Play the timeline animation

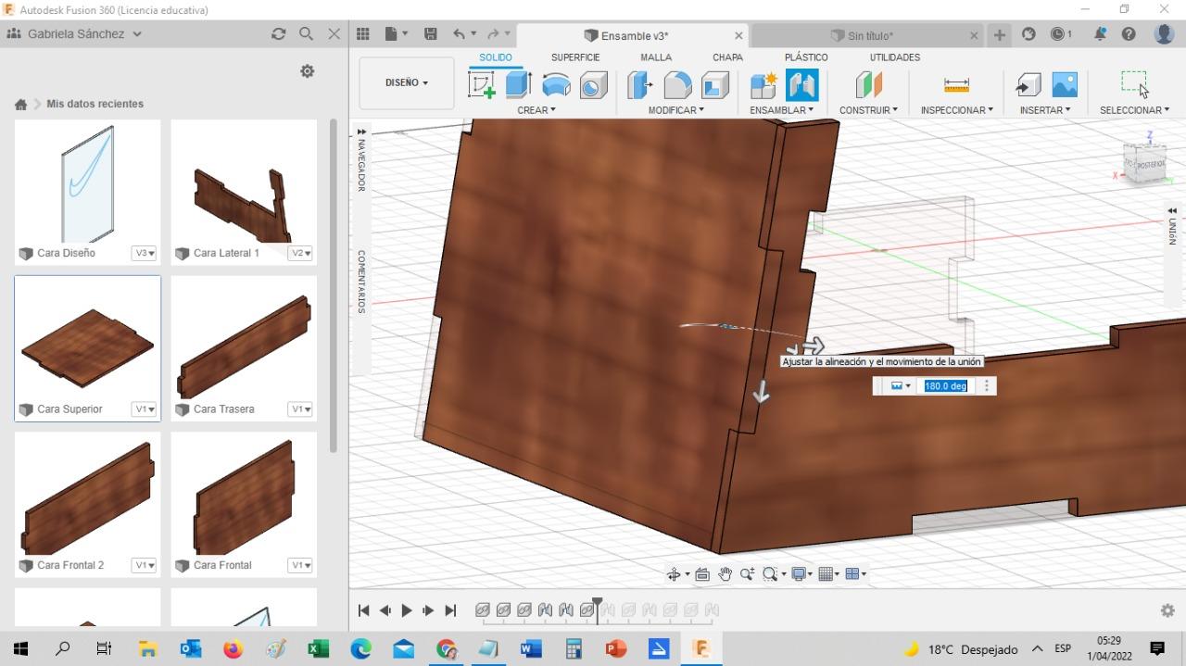coord(407,610)
